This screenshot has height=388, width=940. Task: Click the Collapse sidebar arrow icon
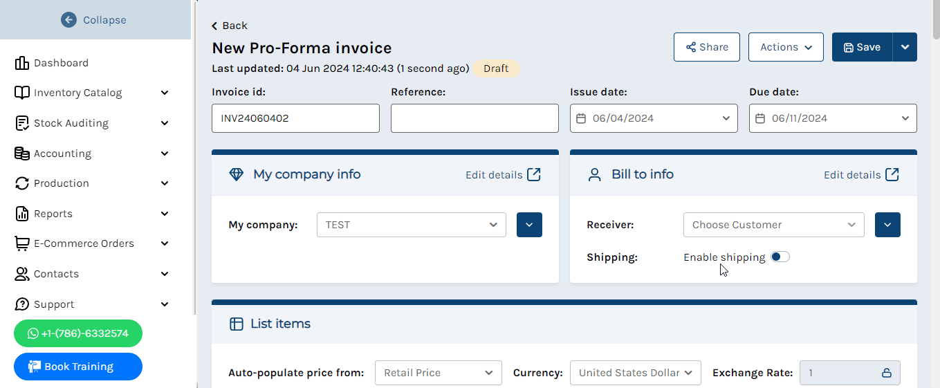tap(68, 20)
